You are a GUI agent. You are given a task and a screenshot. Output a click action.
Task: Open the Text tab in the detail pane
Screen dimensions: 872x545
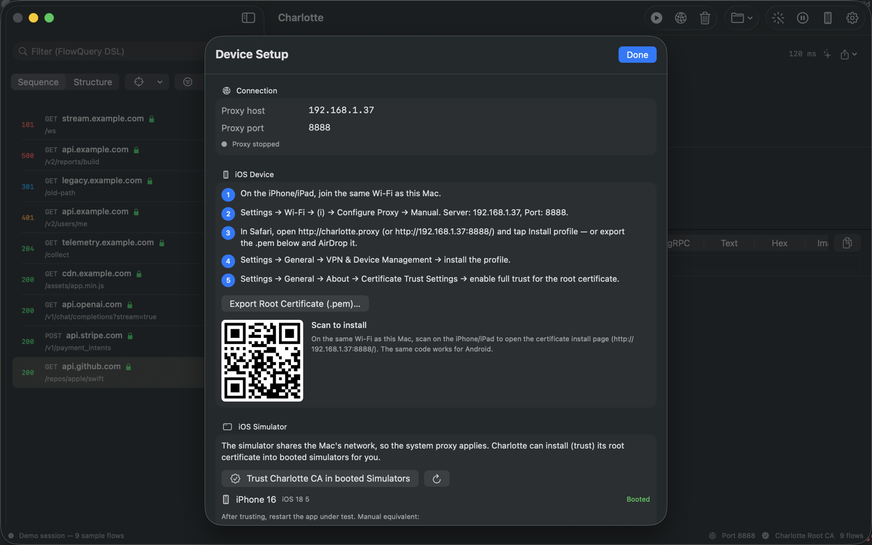(x=729, y=243)
